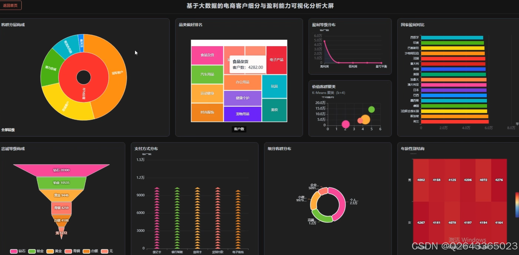Click the blue 需关注 sunburst slice

coord(81,43)
